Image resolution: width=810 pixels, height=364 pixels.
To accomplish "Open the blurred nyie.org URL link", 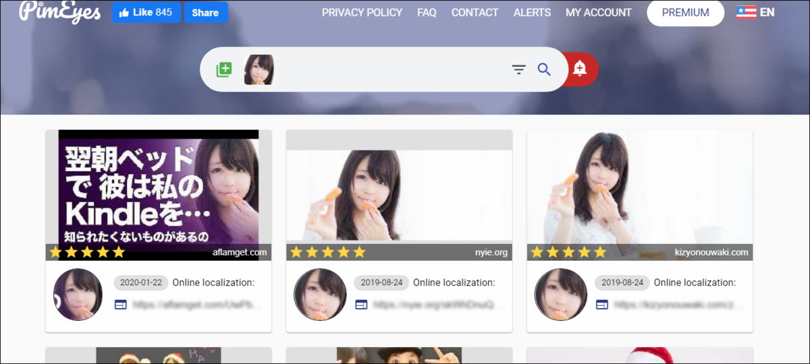I will point(437,305).
